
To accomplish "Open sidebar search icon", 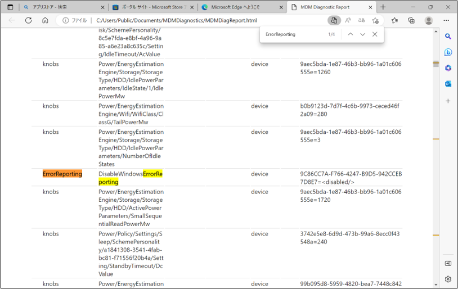I will [448, 37].
